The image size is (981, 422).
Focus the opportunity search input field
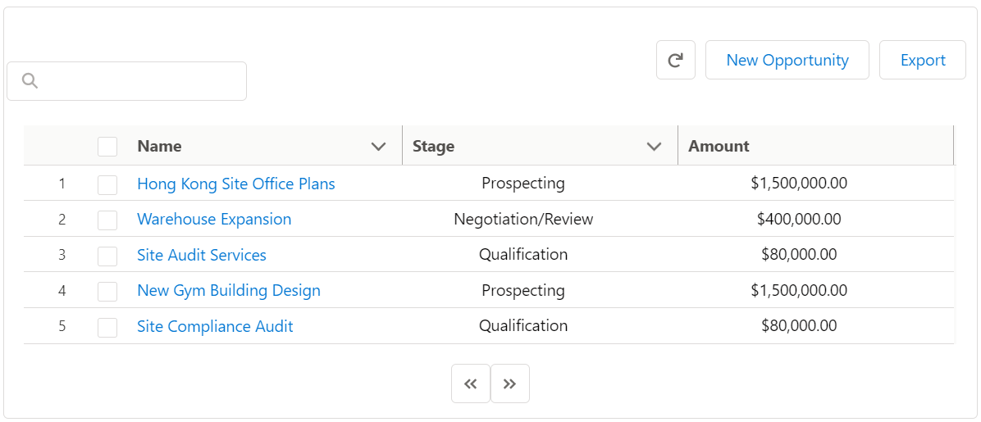pyautogui.click(x=126, y=80)
